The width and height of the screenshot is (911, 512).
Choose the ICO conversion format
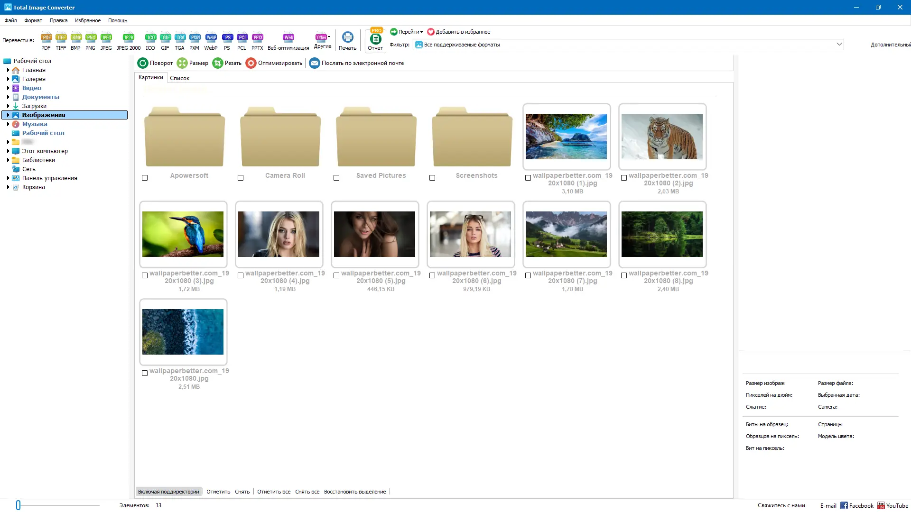tap(150, 40)
